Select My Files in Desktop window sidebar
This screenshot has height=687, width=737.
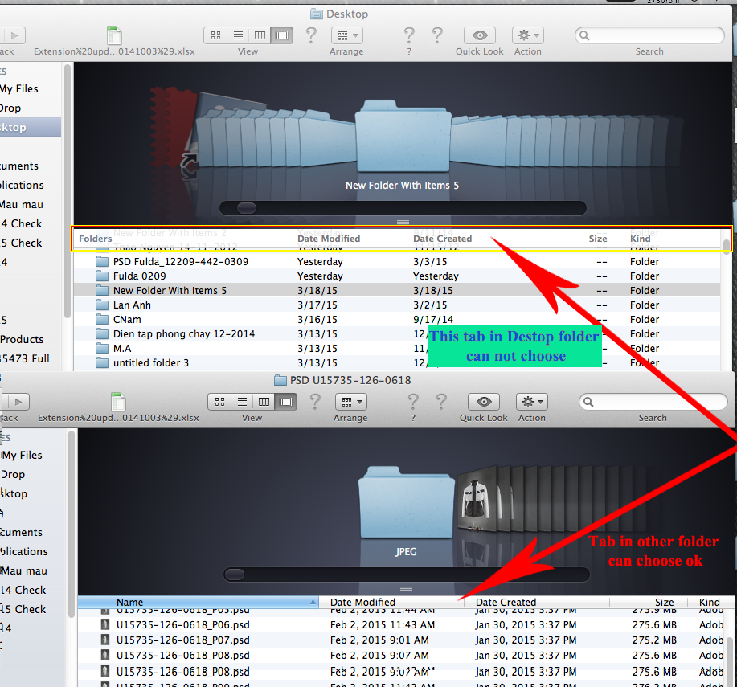point(18,89)
